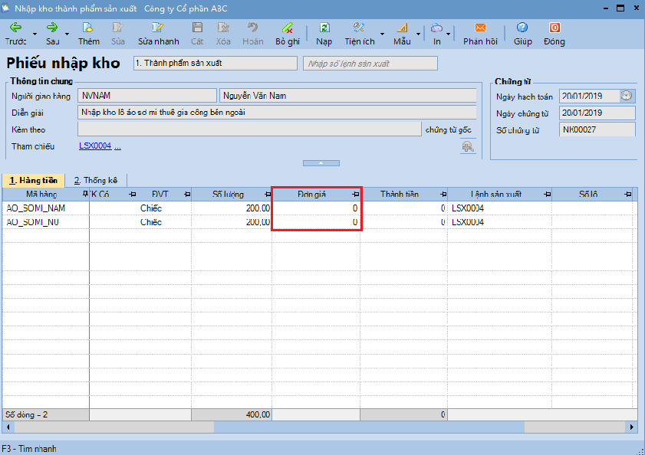Toggle the pin on the Số lượng column
Screen dimensions: 645x455
264,195
